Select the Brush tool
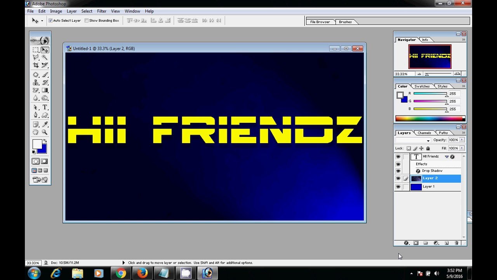This screenshot has width=497, height=280. [x=45, y=75]
